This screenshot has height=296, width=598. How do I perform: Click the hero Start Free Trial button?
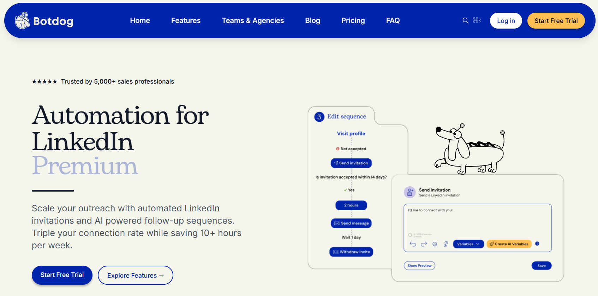point(62,275)
